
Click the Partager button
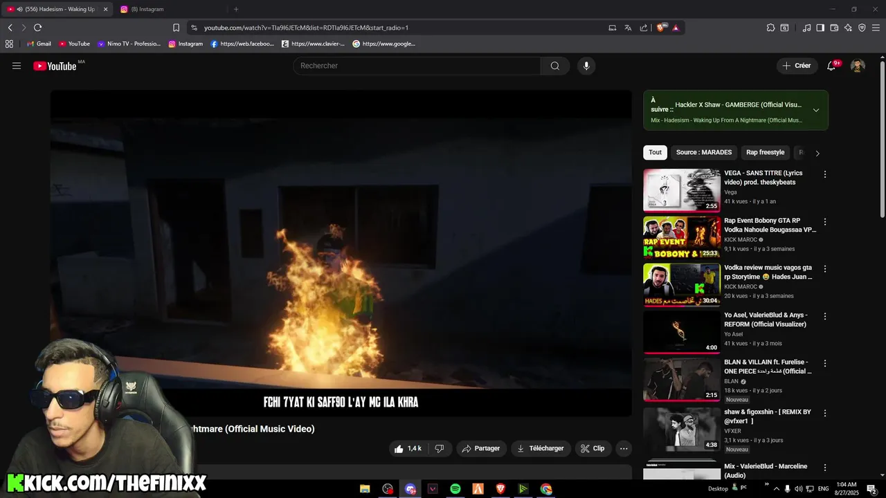tap(481, 448)
